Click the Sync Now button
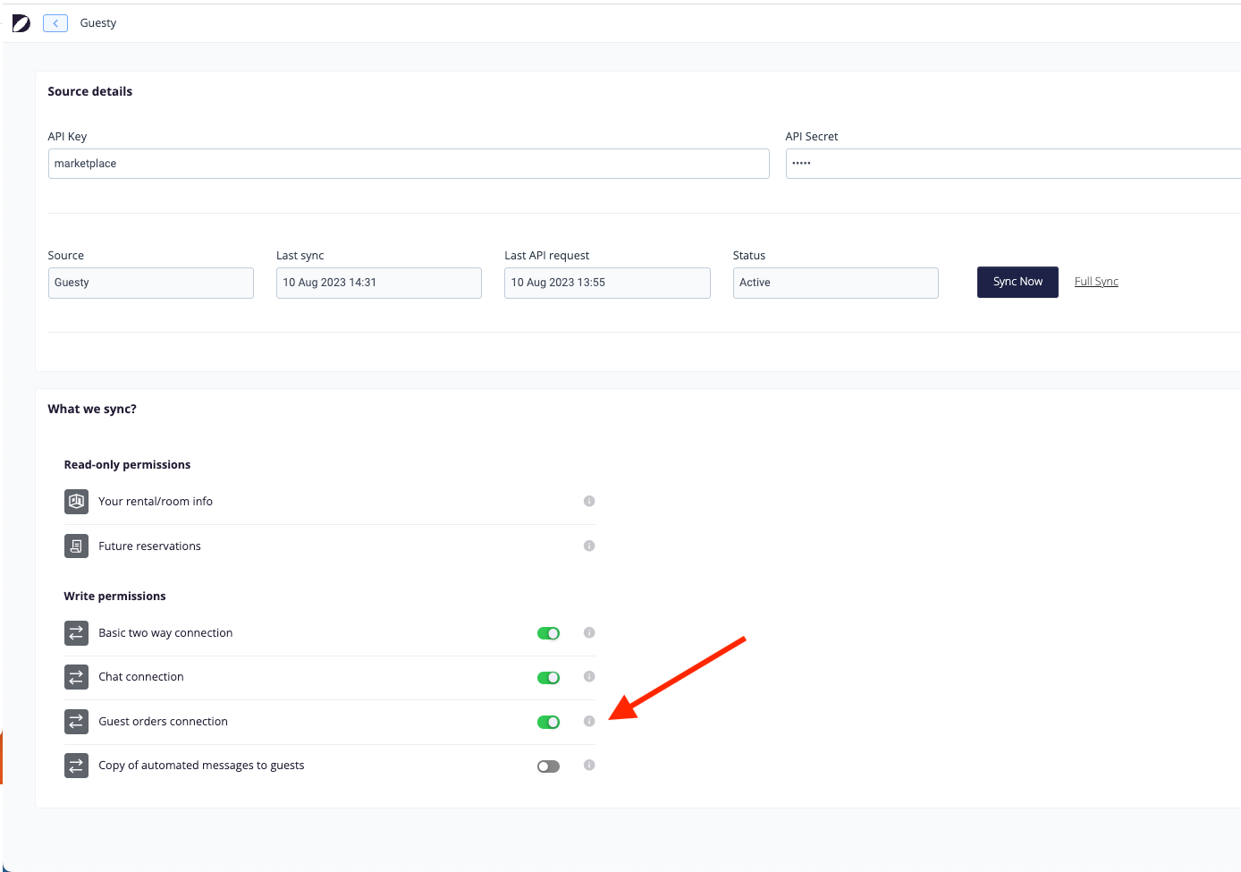 (x=1017, y=282)
